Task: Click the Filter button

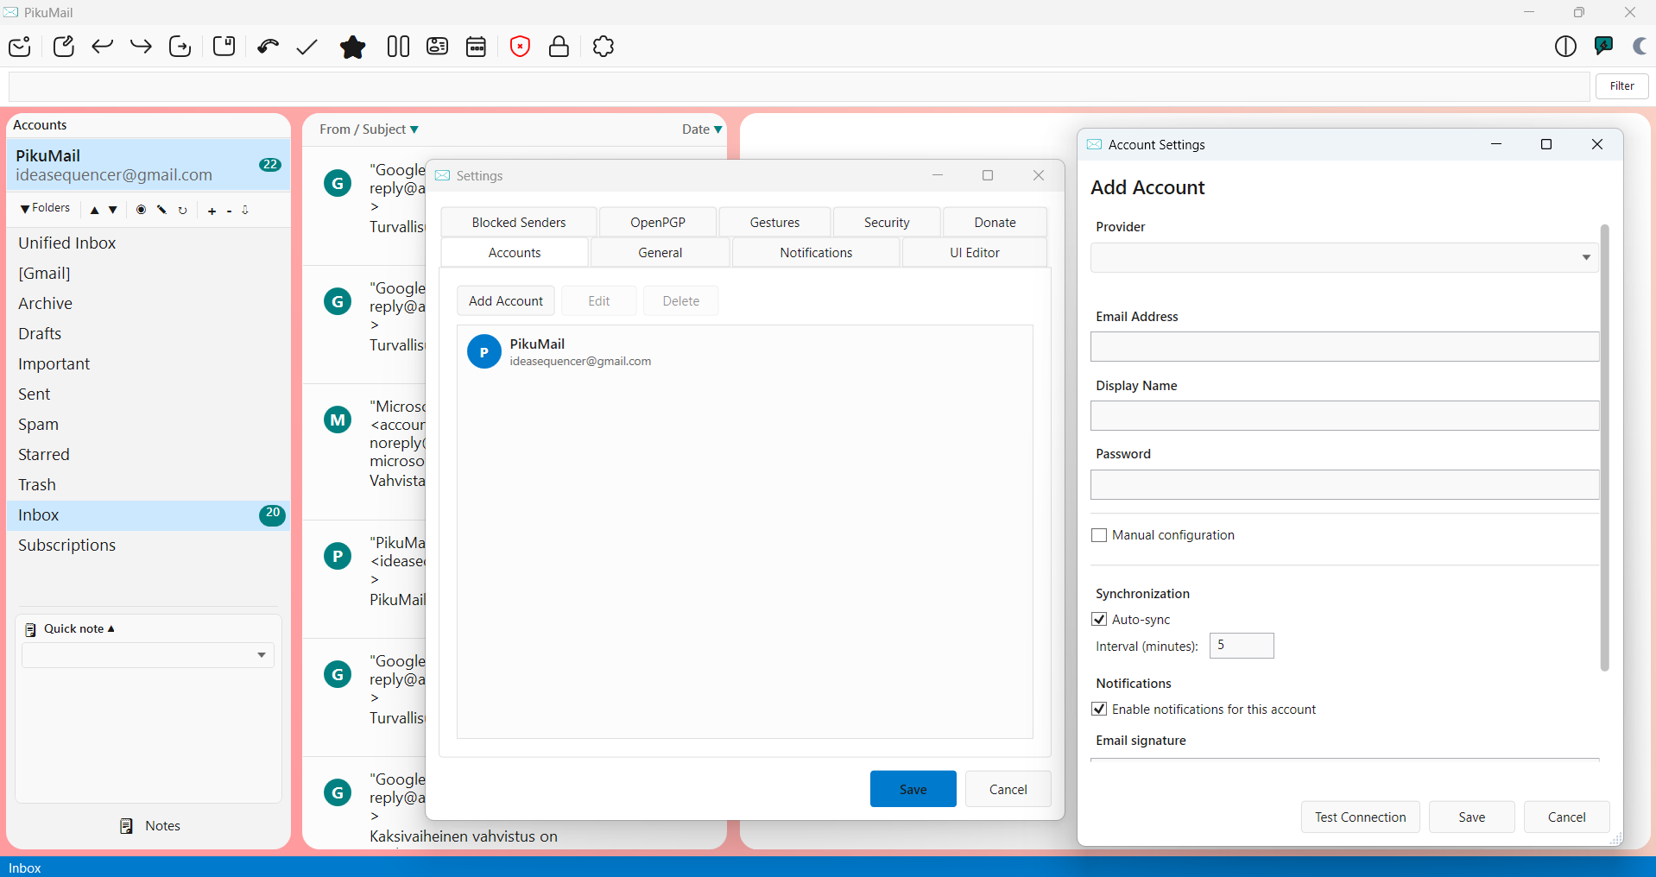Action: (1621, 85)
